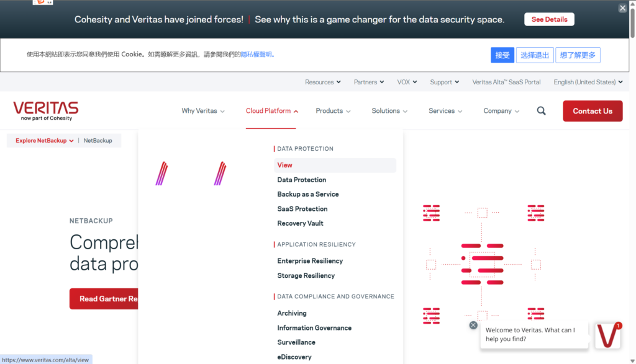Click the Veritas logo
This screenshot has height=364, width=636.
click(x=46, y=110)
